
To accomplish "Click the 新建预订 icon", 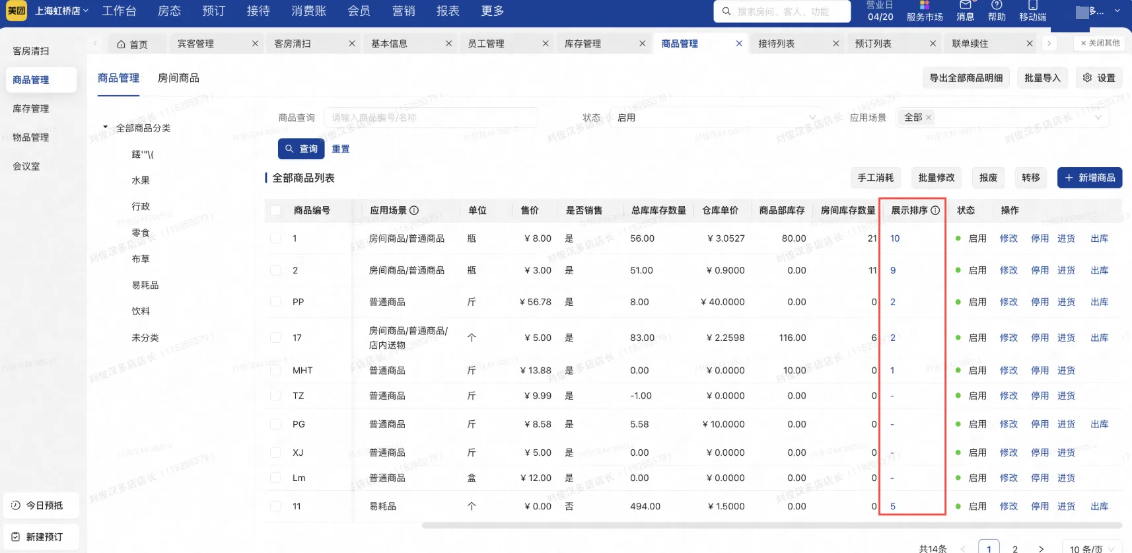I will [16, 537].
